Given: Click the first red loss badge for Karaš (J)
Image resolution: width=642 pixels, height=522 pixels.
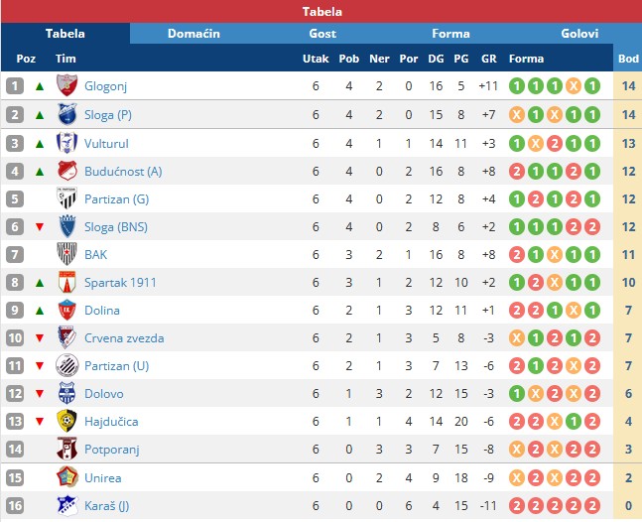Looking at the screenshot, I should pyautogui.click(x=517, y=505).
